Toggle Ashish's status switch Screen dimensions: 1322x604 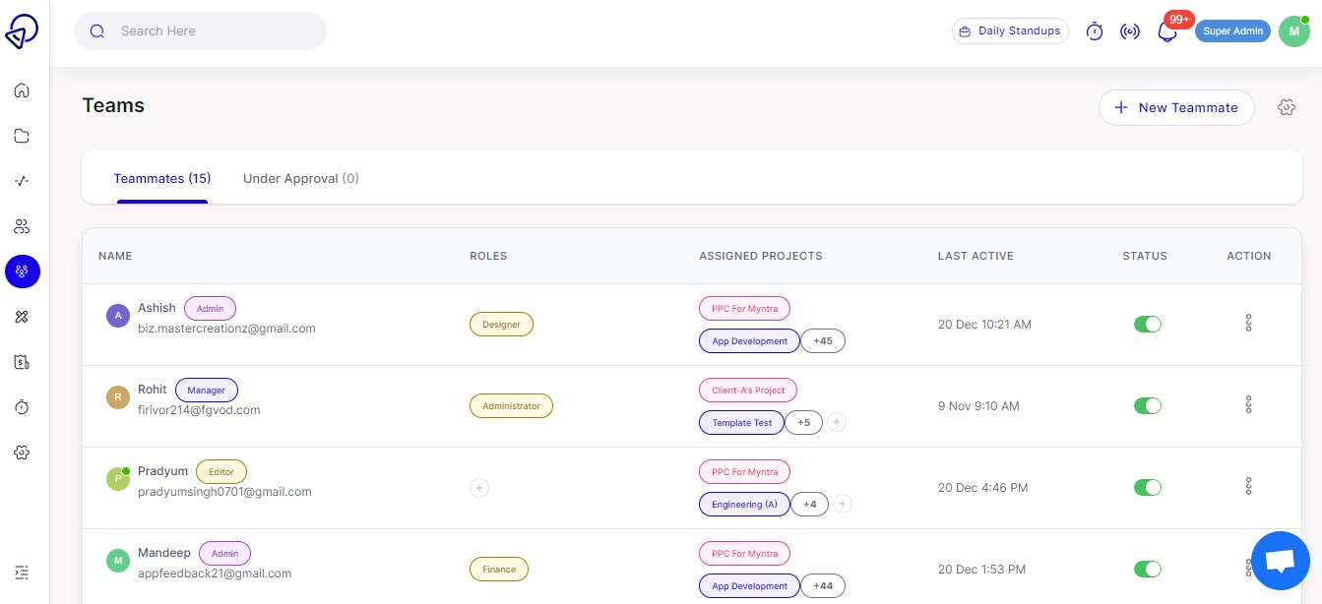click(1148, 324)
